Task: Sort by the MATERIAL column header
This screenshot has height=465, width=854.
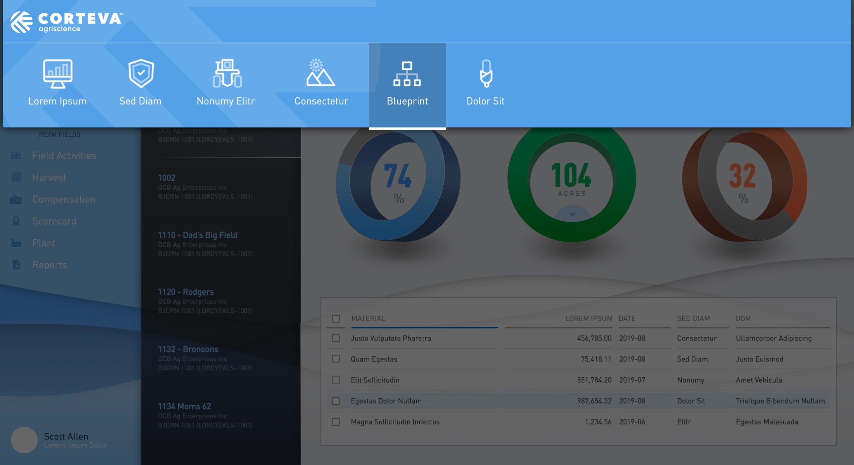Action: click(x=368, y=318)
